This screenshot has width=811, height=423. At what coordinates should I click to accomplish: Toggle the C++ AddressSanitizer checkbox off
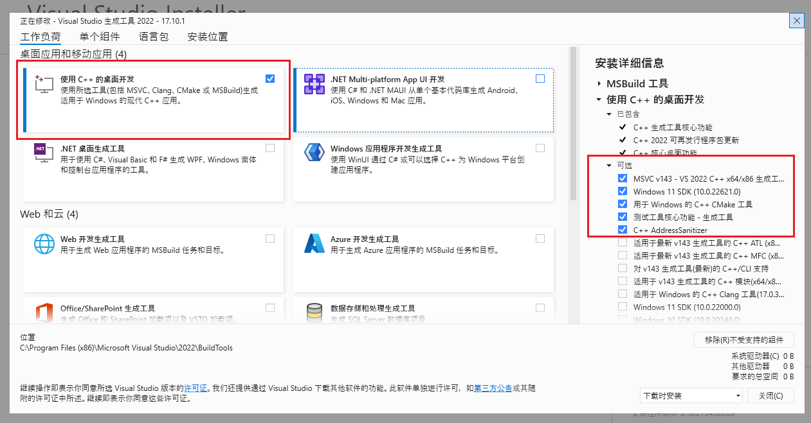pos(623,230)
